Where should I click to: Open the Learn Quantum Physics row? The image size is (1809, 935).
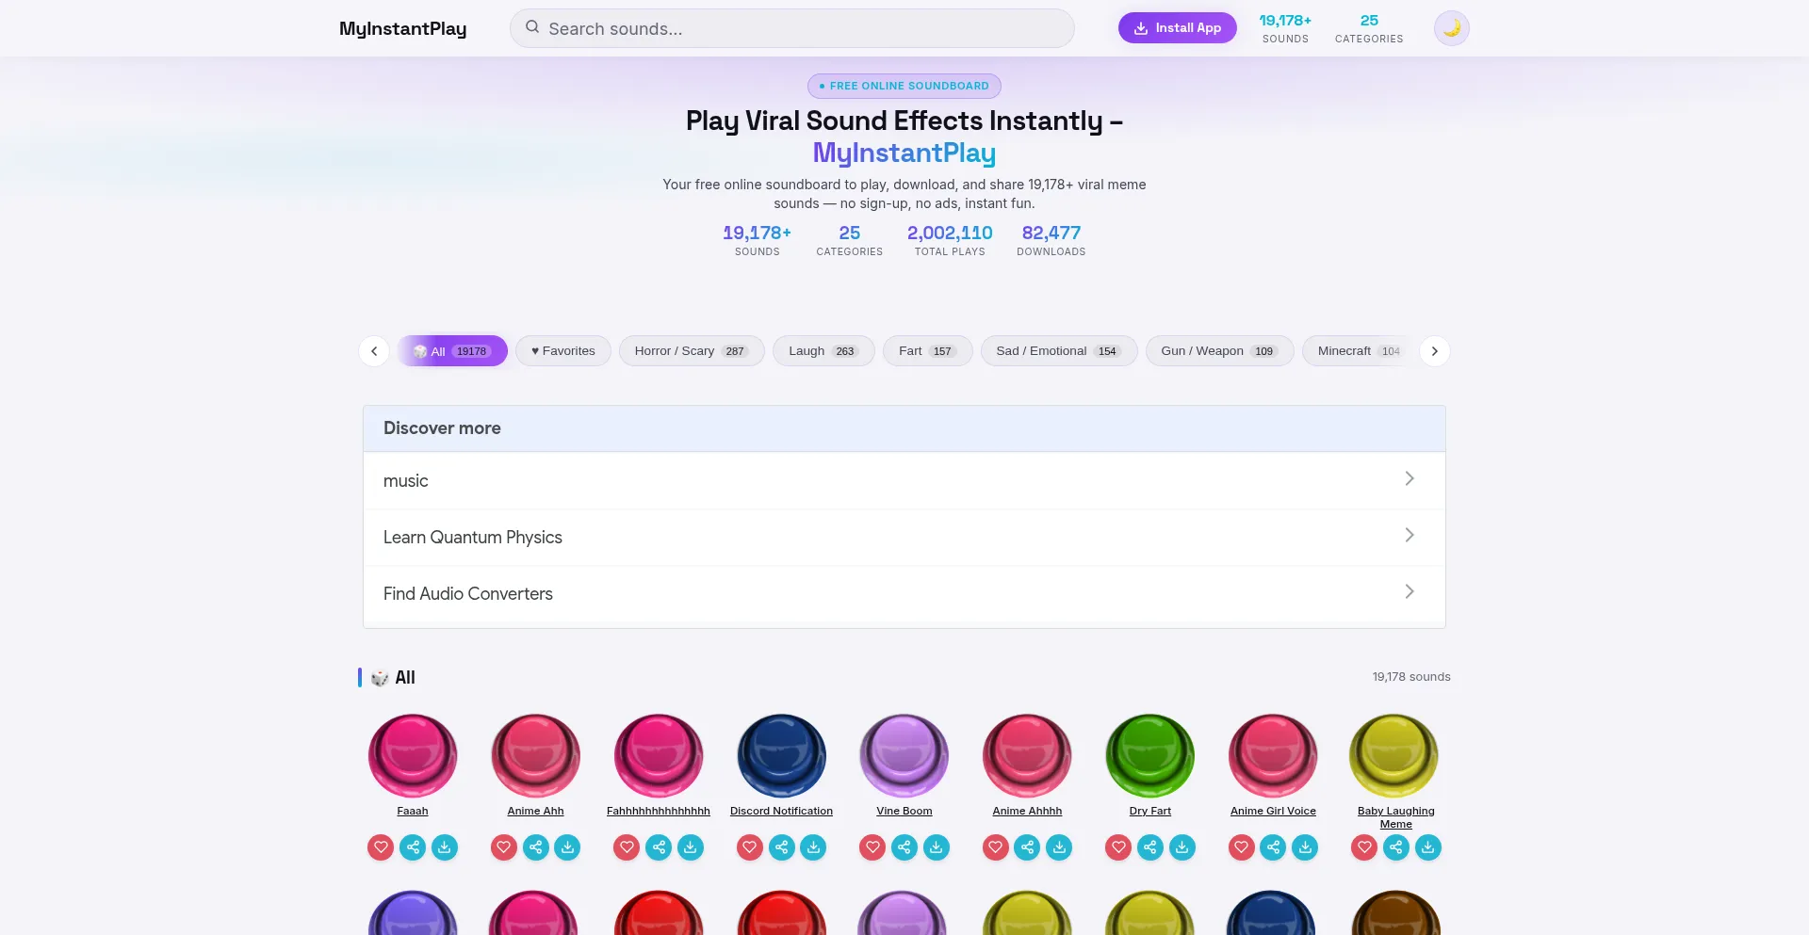coord(904,538)
